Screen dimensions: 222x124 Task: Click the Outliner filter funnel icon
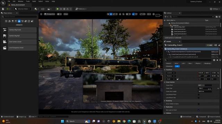point(166,17)
